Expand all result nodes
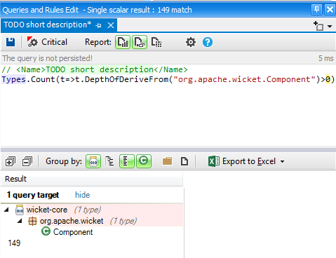The height and width of the screenshot is (258, 336). coord(11,161)
